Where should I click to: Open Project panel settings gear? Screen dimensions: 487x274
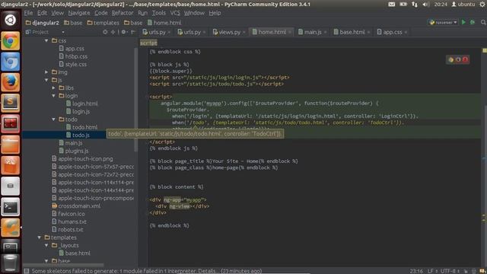(123, 32)
